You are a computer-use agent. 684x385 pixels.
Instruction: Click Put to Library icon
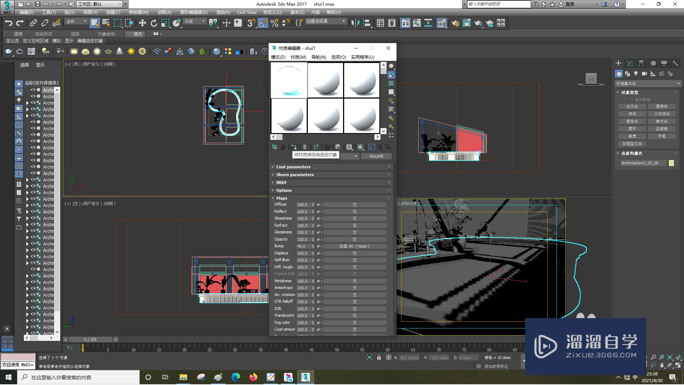338,147
